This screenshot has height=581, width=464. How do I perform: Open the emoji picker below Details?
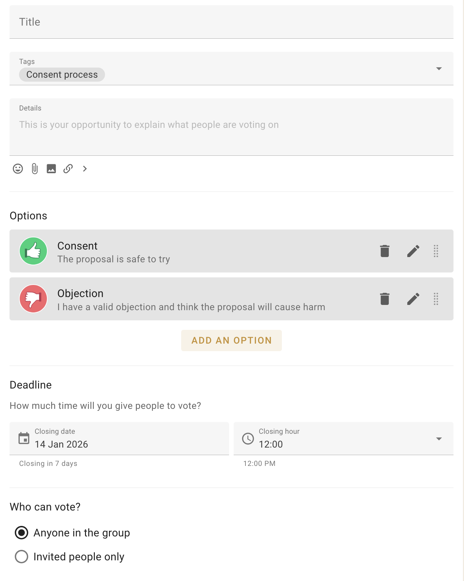18,169
